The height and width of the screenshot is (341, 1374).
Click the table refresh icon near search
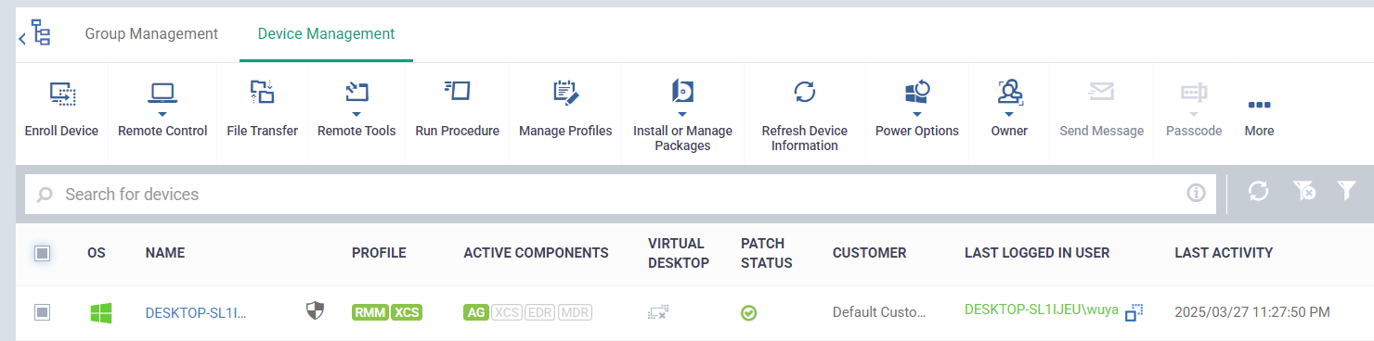[1259, 192]
